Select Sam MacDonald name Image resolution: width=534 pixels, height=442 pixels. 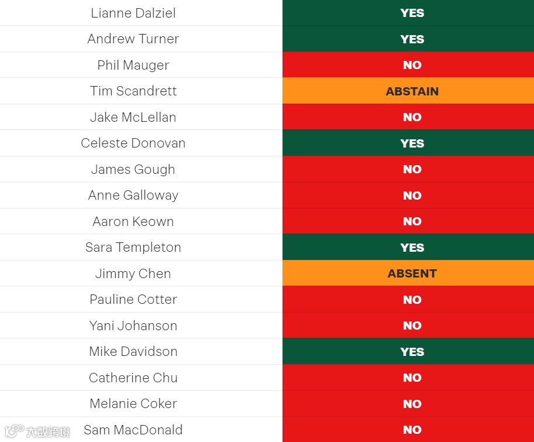pos(133,430)
